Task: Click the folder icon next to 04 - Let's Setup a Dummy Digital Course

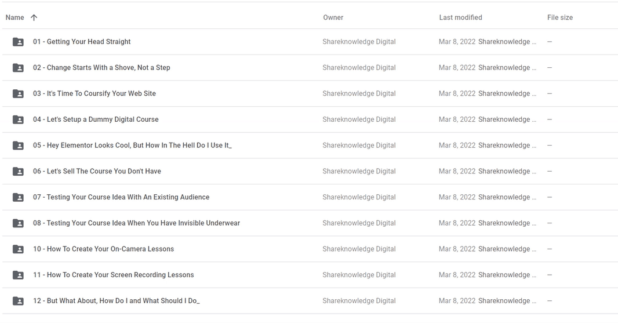Action: (x=18, y=119)
